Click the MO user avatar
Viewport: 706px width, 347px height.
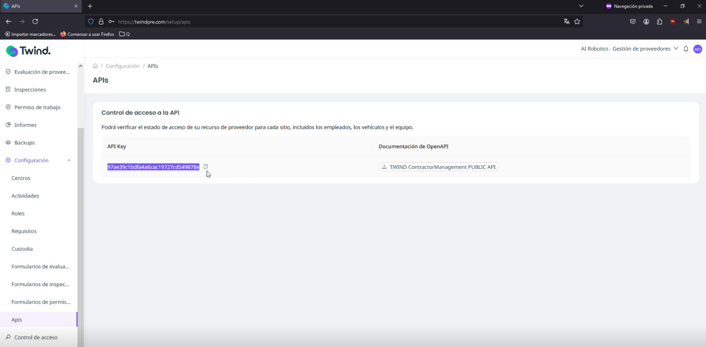tap(697, 49)
